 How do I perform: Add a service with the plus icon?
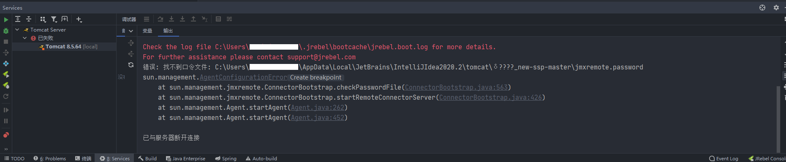click(x=79, y=19)
